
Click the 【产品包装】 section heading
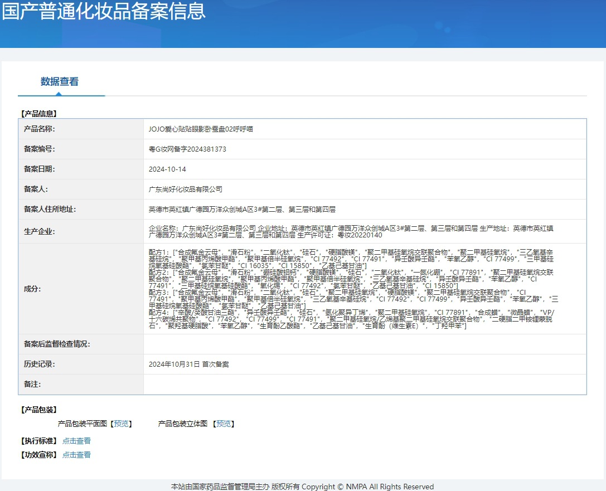pos(38,410)
